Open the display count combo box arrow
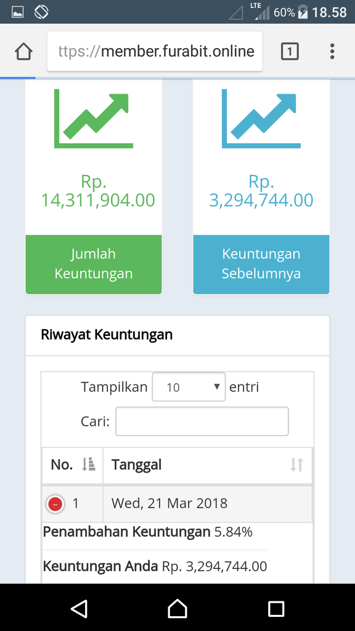 pyautogui.click(x=217, y=386)
